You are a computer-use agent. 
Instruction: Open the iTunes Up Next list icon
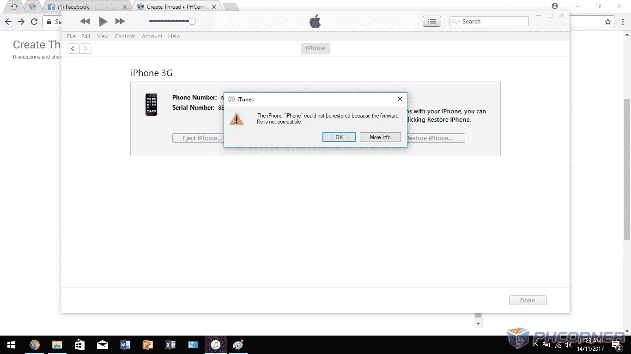coord(432,21)
